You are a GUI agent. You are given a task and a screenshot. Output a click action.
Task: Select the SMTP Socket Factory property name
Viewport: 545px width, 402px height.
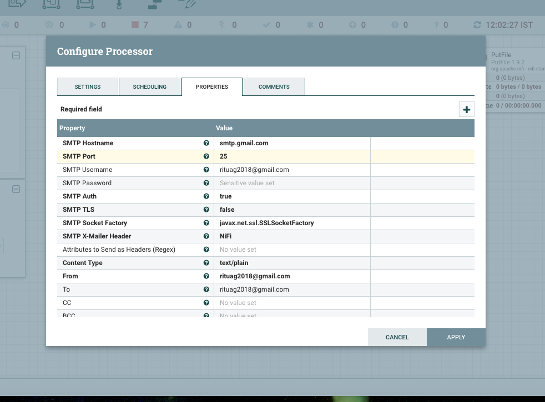tap(95, 223)
